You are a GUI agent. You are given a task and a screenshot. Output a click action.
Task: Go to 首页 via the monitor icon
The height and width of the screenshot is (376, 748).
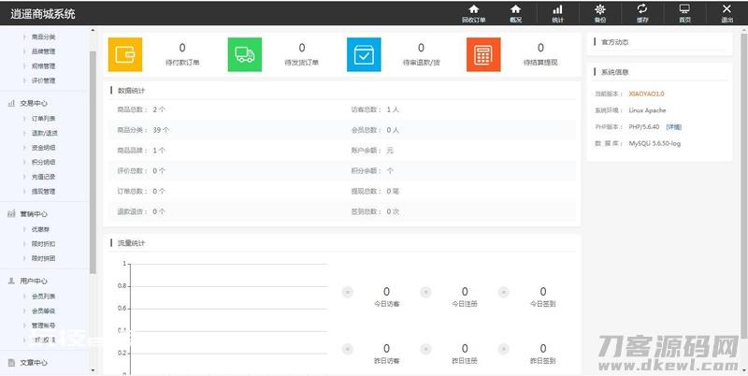(684, 13)
